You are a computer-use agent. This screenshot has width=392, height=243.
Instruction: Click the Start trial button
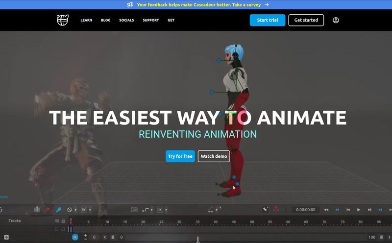coord(268,20)
